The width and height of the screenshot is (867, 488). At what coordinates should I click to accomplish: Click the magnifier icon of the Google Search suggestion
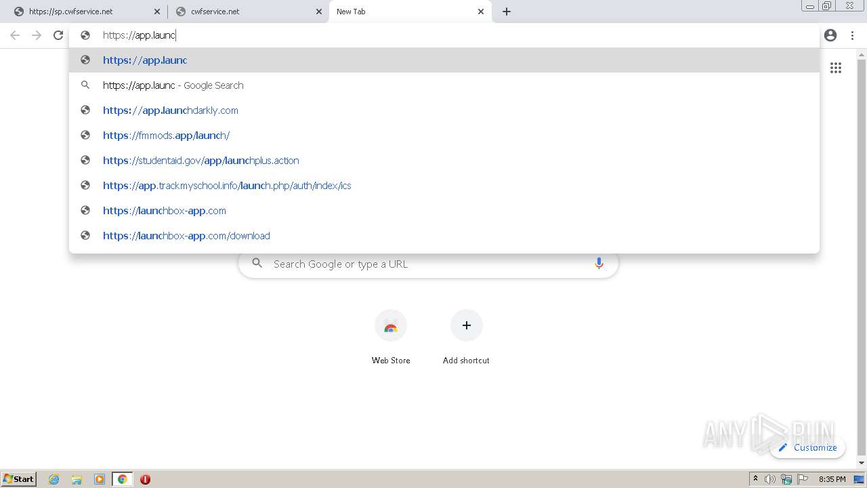[x=85, y=85]
